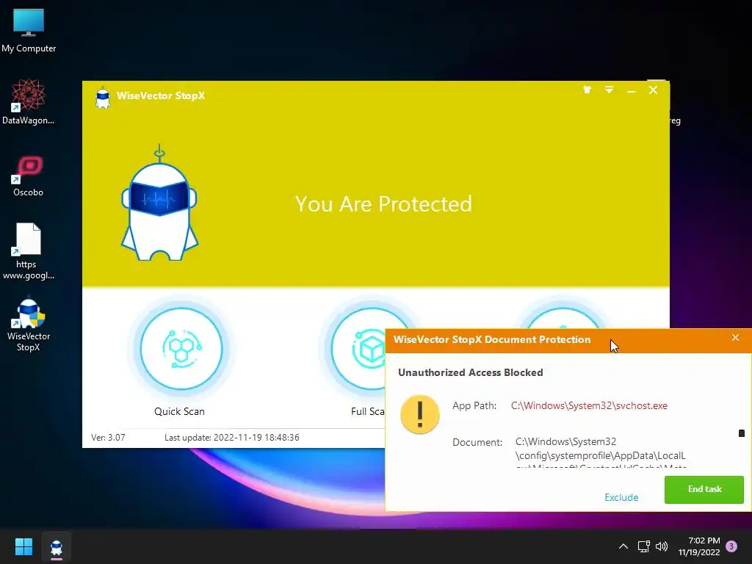Close the WiseVector StopX main window

pos(653,90)
